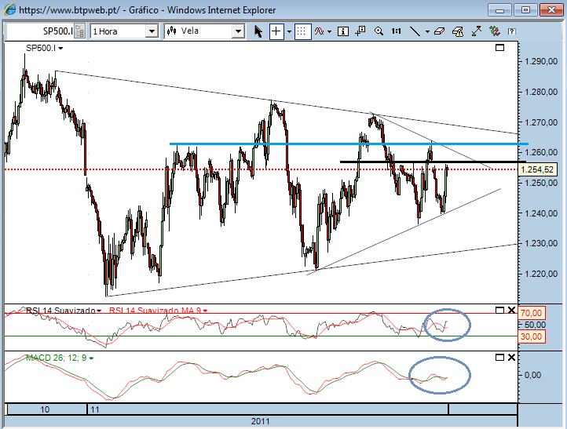Click the eraser with warning icon

(x=458, y=31)
